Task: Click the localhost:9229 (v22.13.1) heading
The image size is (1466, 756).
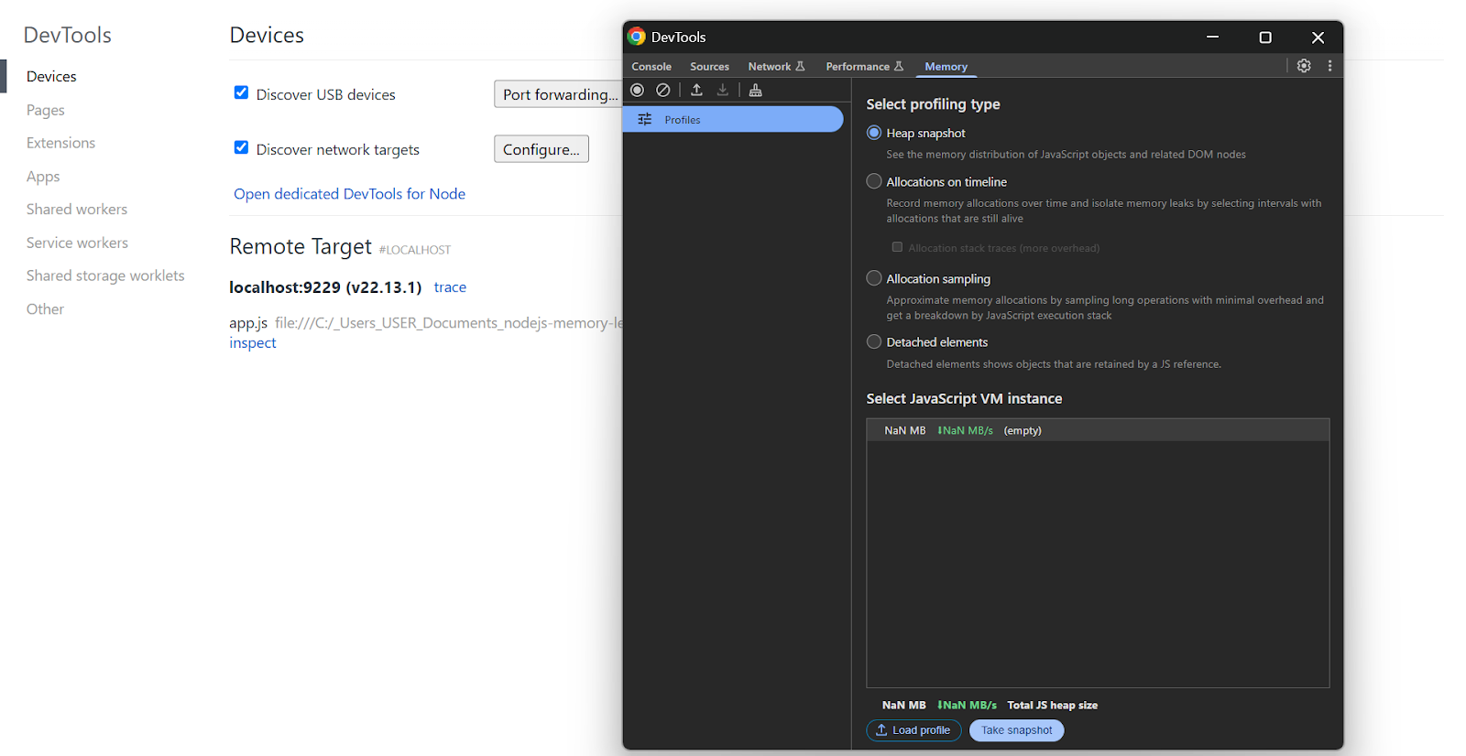Action: [x=325, y=287]
